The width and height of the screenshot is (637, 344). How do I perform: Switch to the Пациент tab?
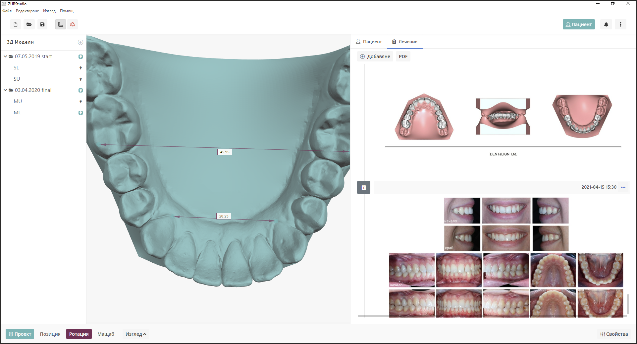coord(369,42)
